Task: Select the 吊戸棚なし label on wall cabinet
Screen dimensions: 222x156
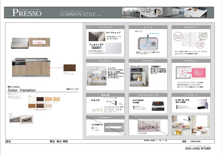Action: [39, 42]
